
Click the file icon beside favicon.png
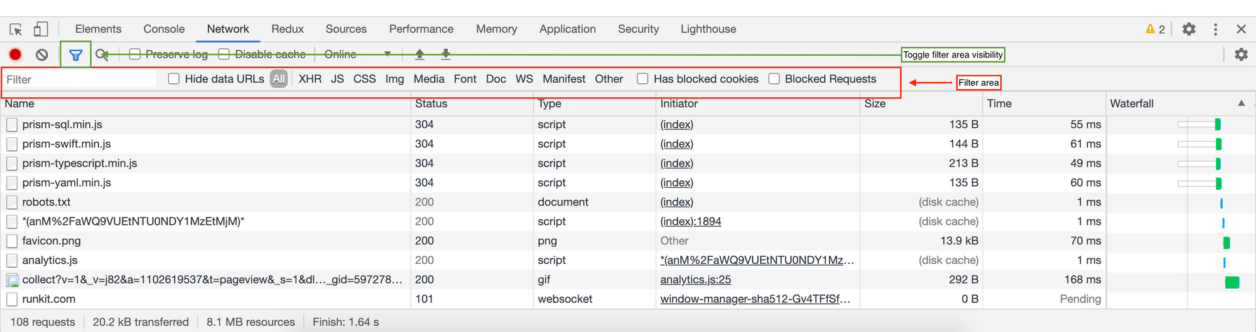point(12,241)
